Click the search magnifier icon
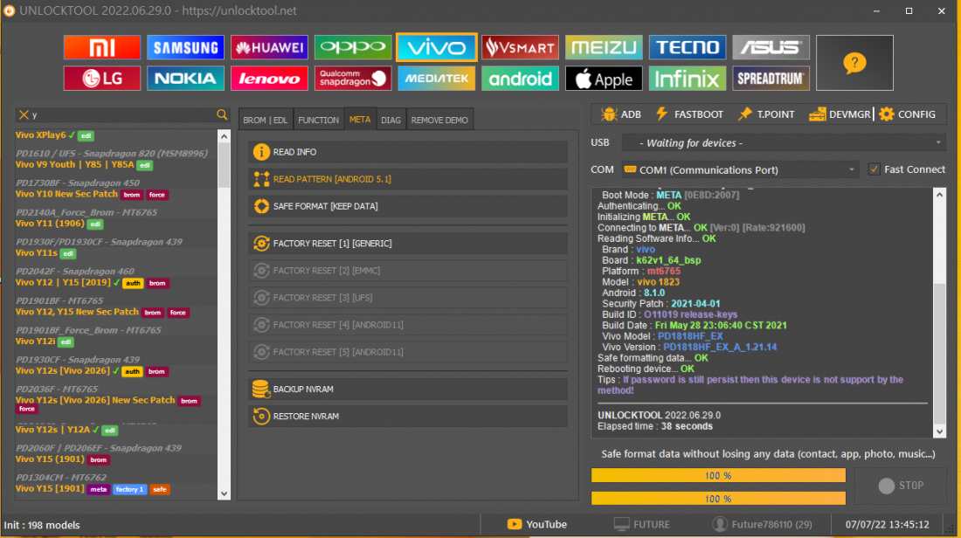961x538 pixels. click(222, 114)
